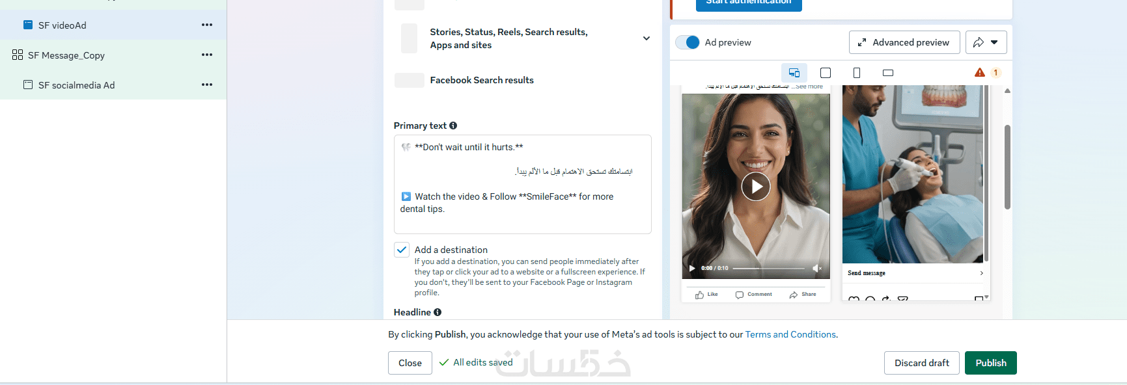Select the horizontal landscape preview icon

click(x=888, y=73)
